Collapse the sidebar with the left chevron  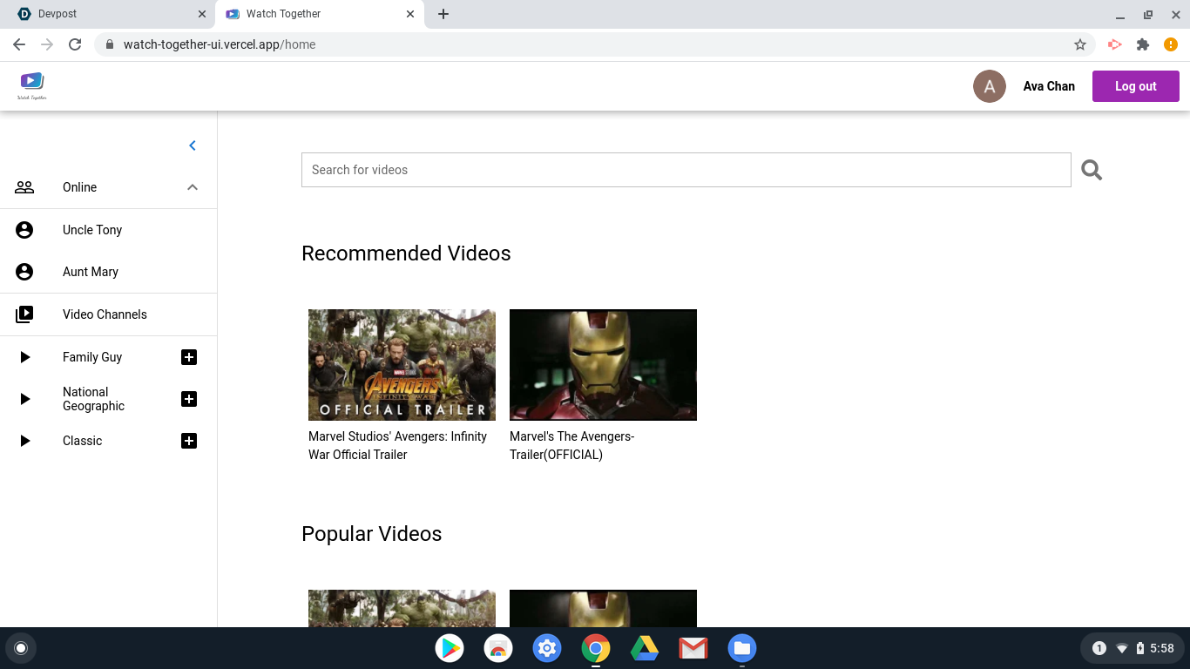tap(193, 145)
